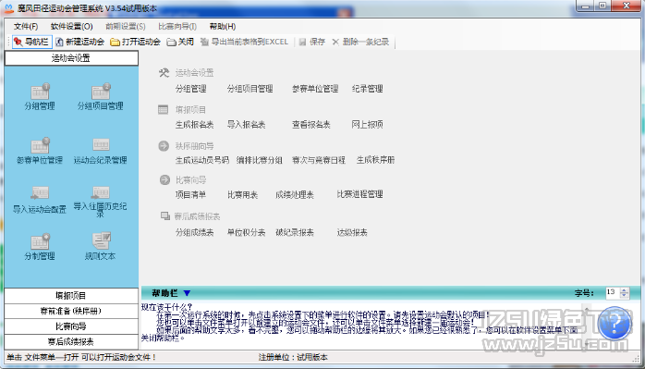Expand the 比赛向导 sidebar section
This screenshot has width=645, height=369.
pyautogui.click(x=71, y=326)
